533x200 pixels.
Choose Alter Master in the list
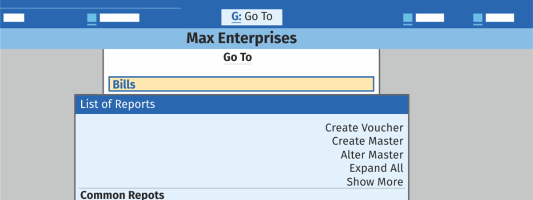(372, 155)
